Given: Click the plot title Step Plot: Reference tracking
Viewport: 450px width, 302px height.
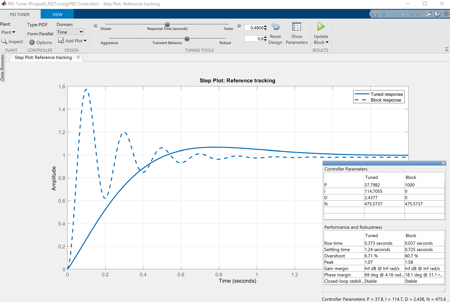Looking at the screenshot, I should (237, 81).
